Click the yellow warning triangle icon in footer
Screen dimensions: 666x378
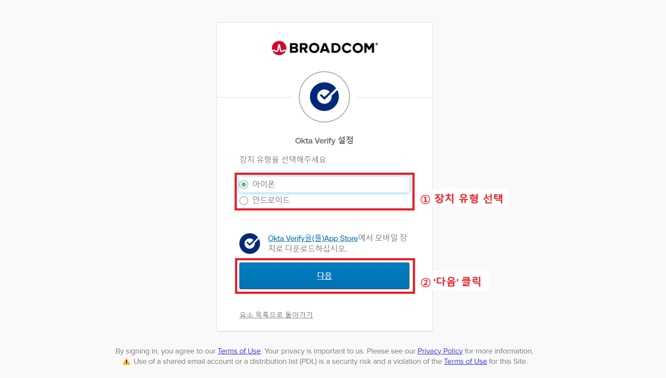tap(126, 362)
